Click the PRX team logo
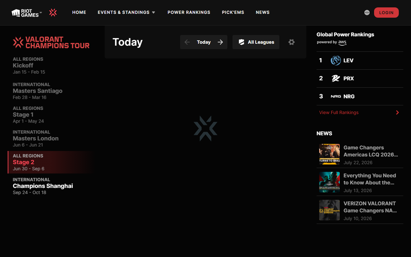Viewport: 411px width, 257px height. coord(336,78)
